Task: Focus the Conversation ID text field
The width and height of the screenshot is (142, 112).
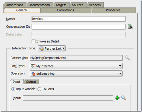Action: 79,27
